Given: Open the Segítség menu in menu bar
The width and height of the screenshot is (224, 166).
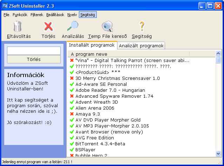Looking at the screenshot, I should (x=88, y=15).
